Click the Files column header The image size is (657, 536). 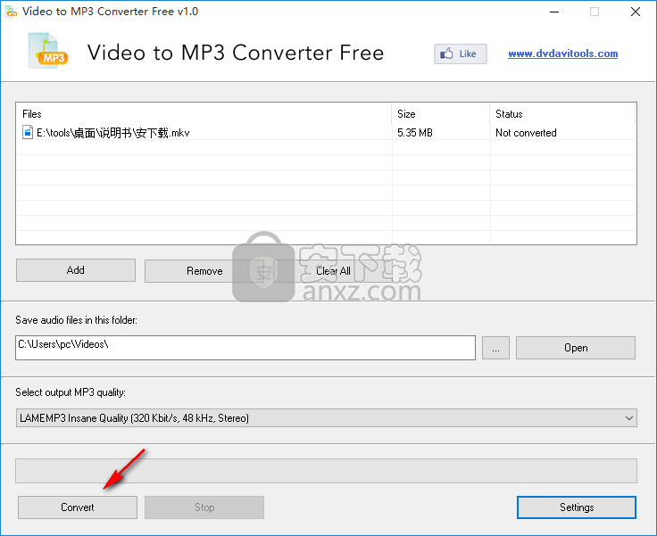click(204, 114)
